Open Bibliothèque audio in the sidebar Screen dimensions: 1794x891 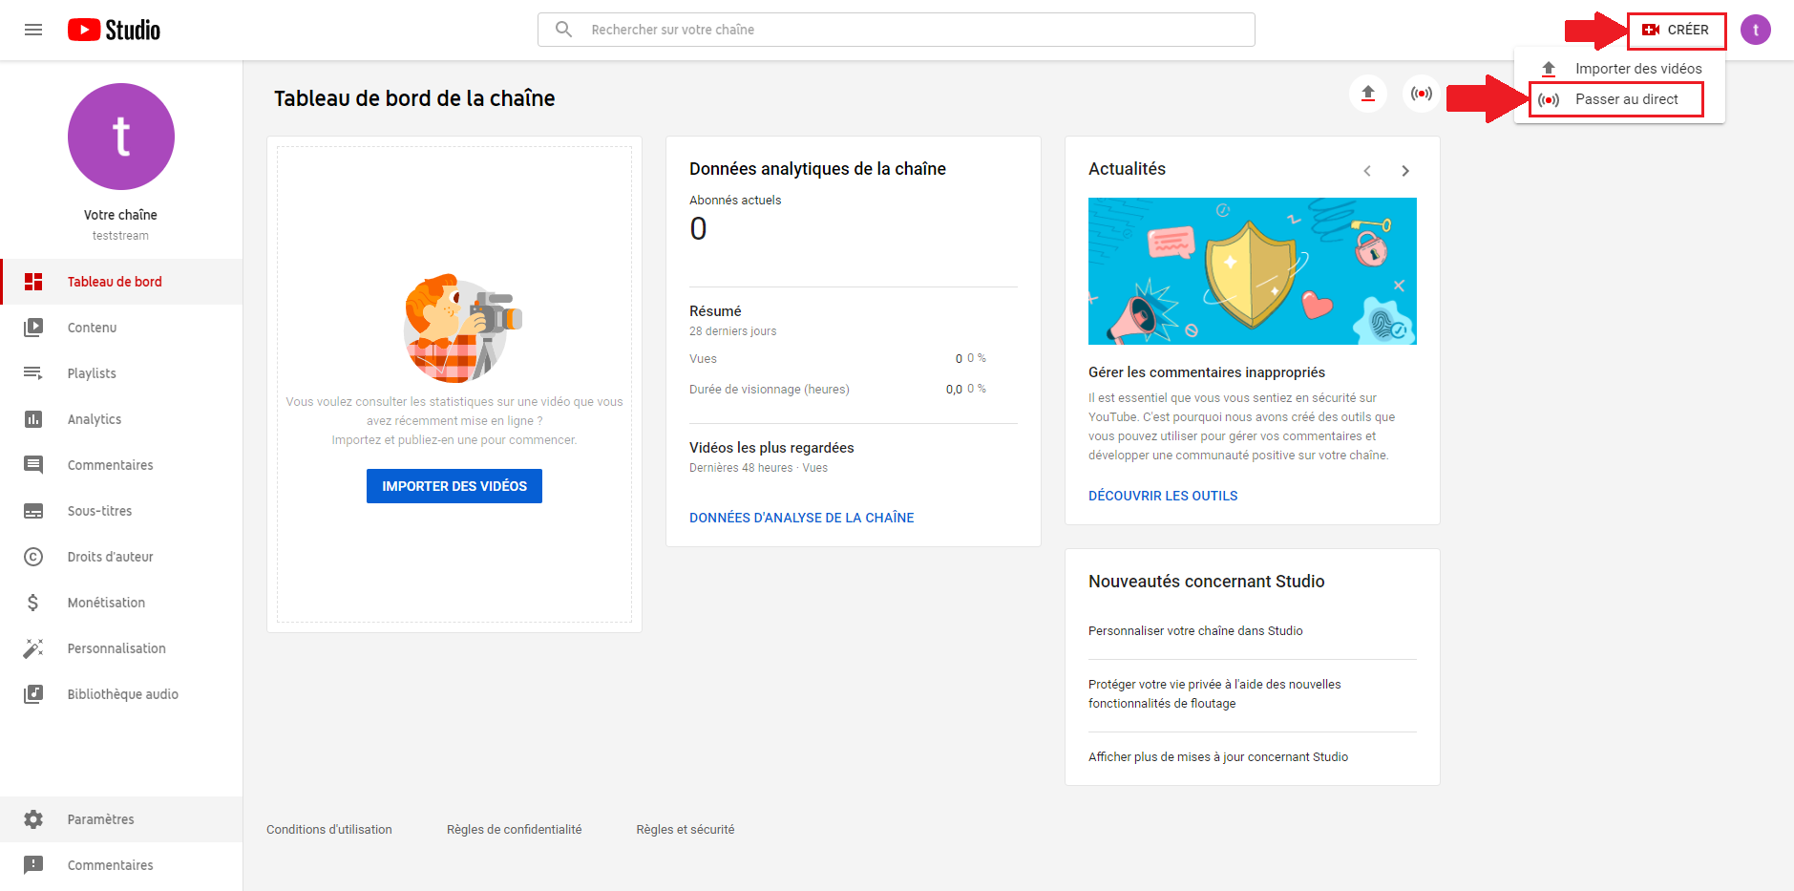122,694
